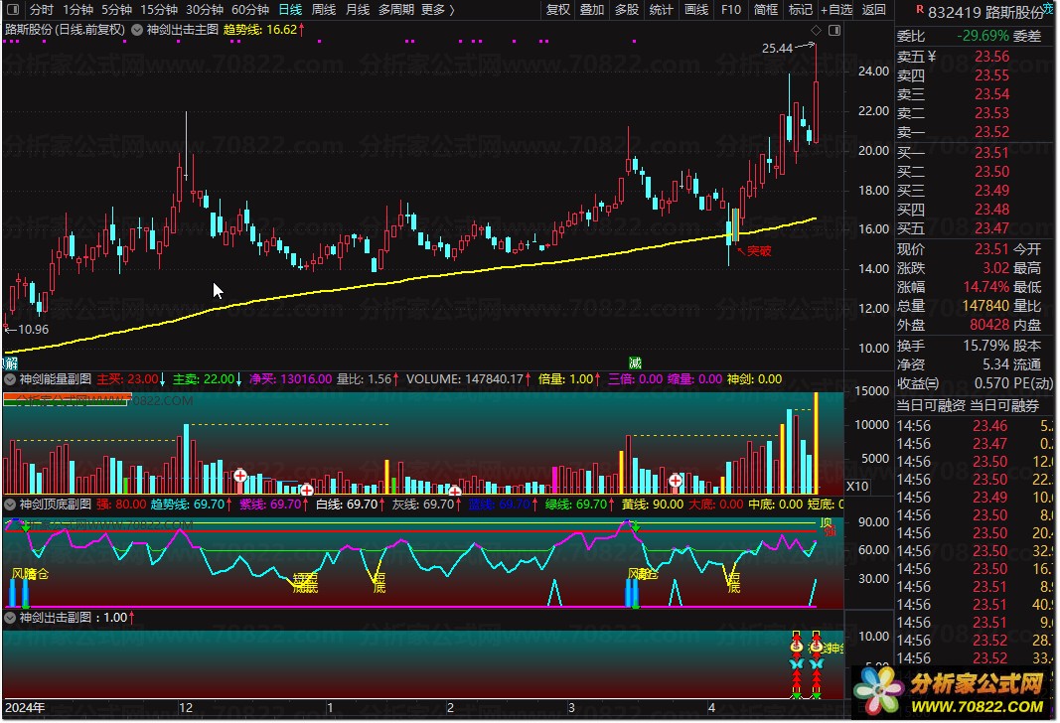Click the 2024年 label on time axis
1060x723 pixels.
(25, 707)
